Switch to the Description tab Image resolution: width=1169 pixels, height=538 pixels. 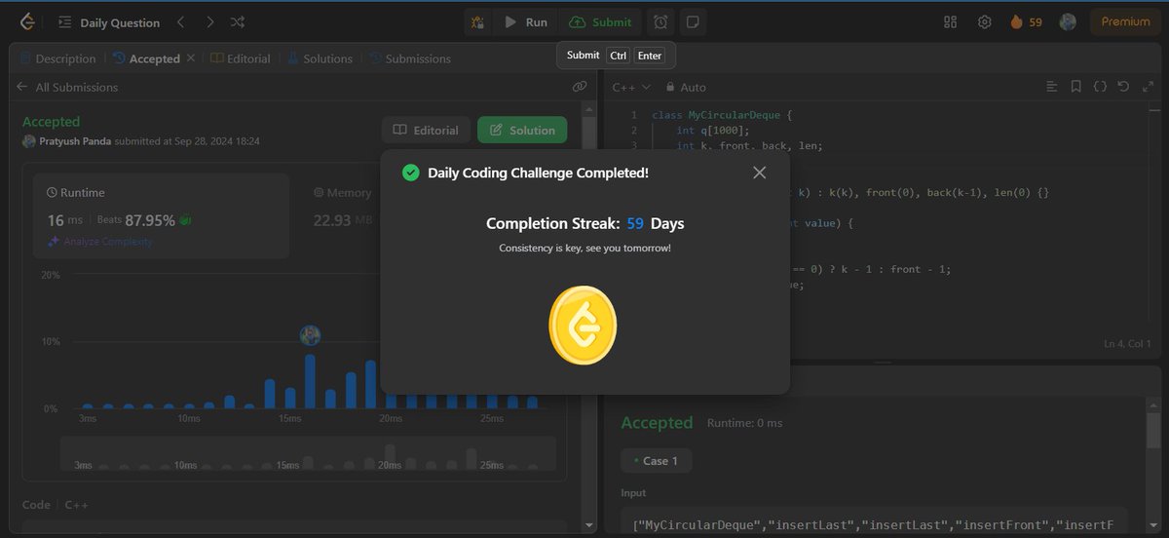(x=58, y=58)
